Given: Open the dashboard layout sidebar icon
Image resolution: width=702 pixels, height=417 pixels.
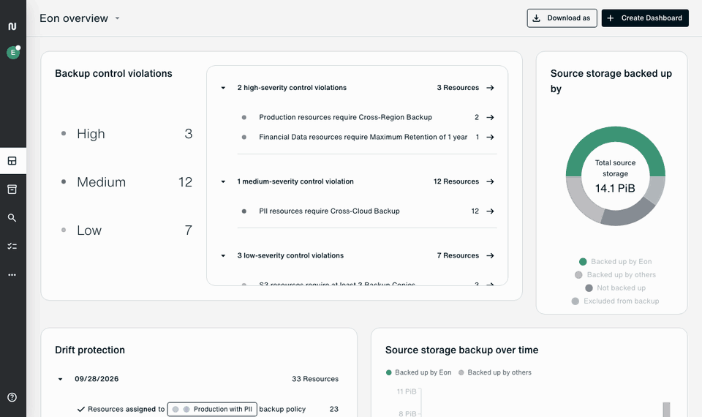Looking at the screenshot, I should point(12,161).
